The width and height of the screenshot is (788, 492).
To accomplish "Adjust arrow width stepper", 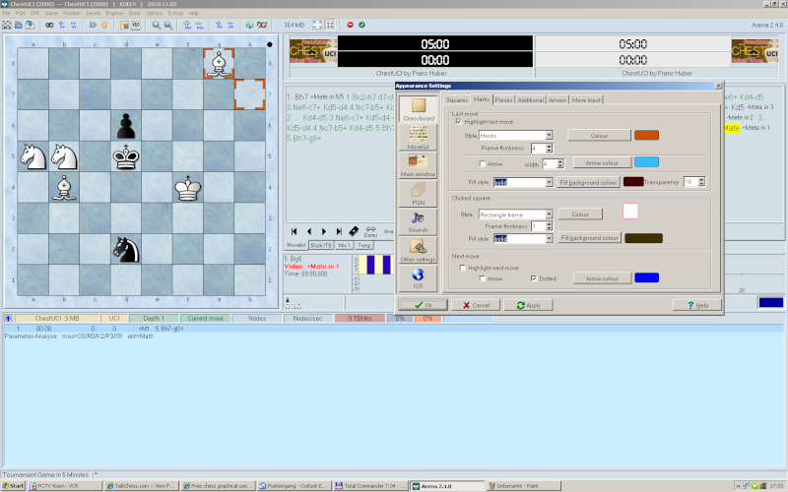I will click(560, 163).
